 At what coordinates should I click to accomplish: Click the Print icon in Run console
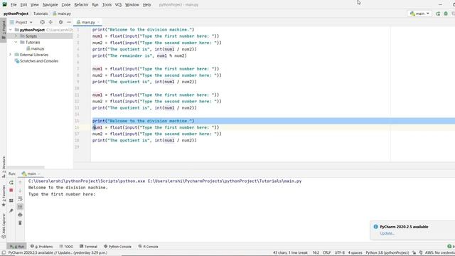(20, 215)
